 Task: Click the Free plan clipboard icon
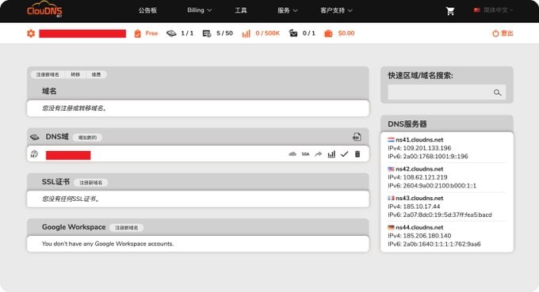tap(137, 33)
